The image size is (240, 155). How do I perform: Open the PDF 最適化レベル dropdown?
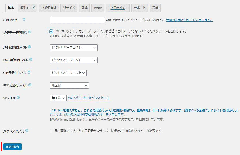click(69, 85)
